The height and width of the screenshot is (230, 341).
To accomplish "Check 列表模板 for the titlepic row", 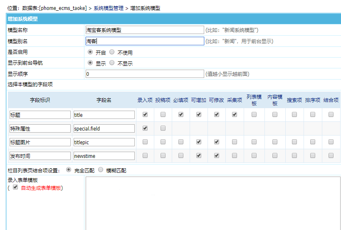I will tap(254, 142).
